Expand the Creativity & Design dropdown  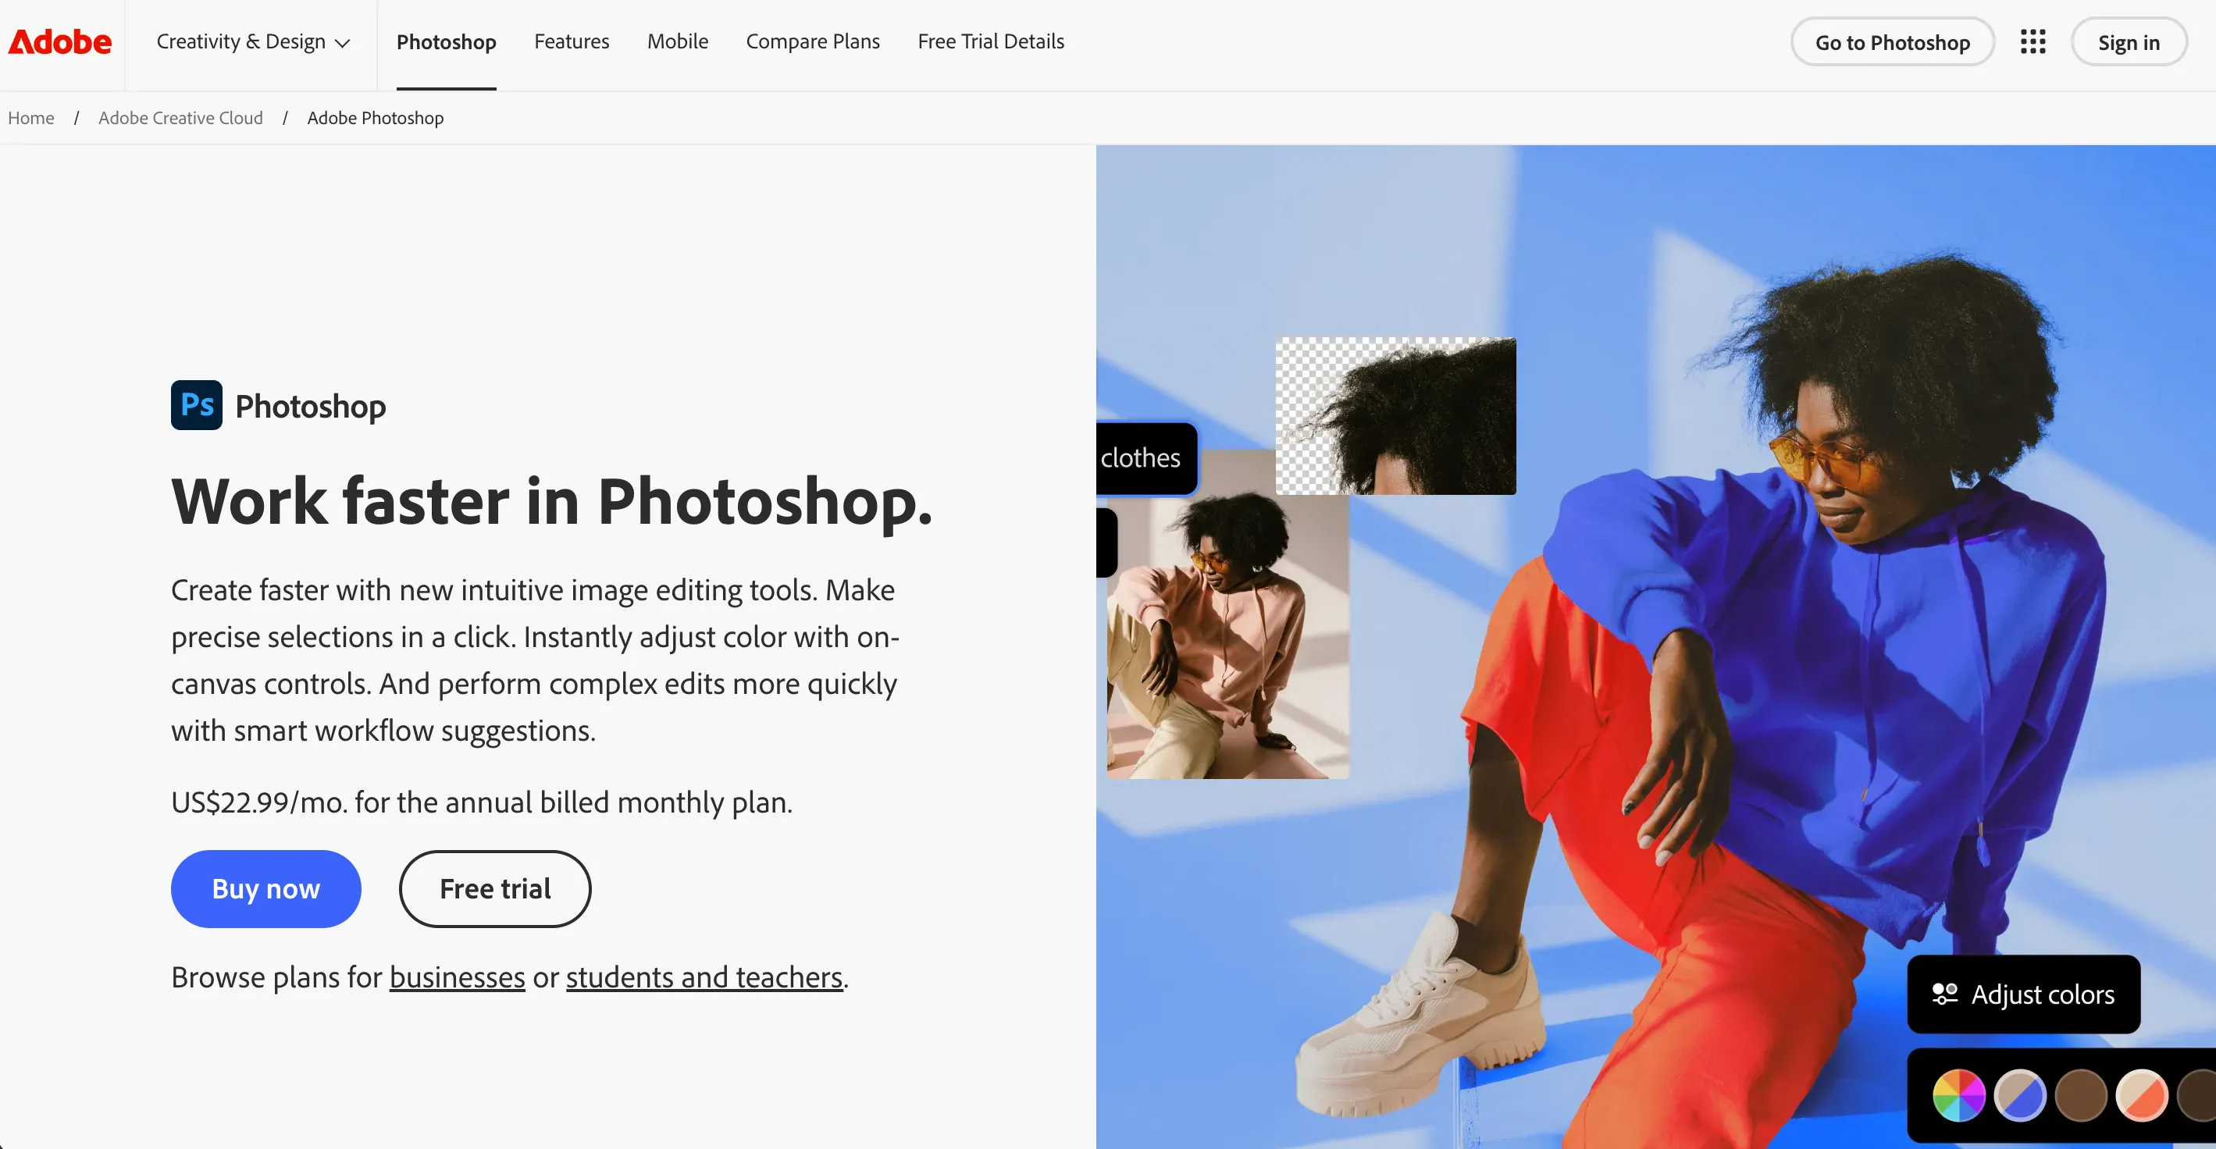253,42
